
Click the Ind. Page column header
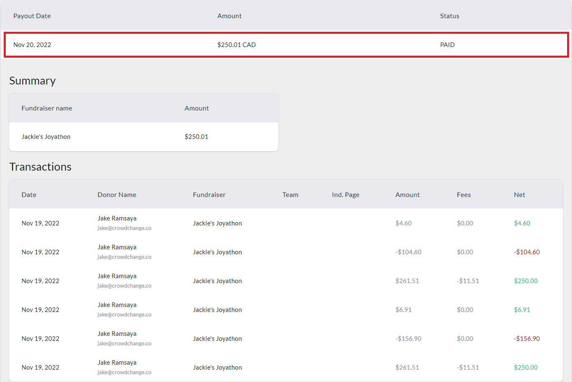(x=346, y=195)
